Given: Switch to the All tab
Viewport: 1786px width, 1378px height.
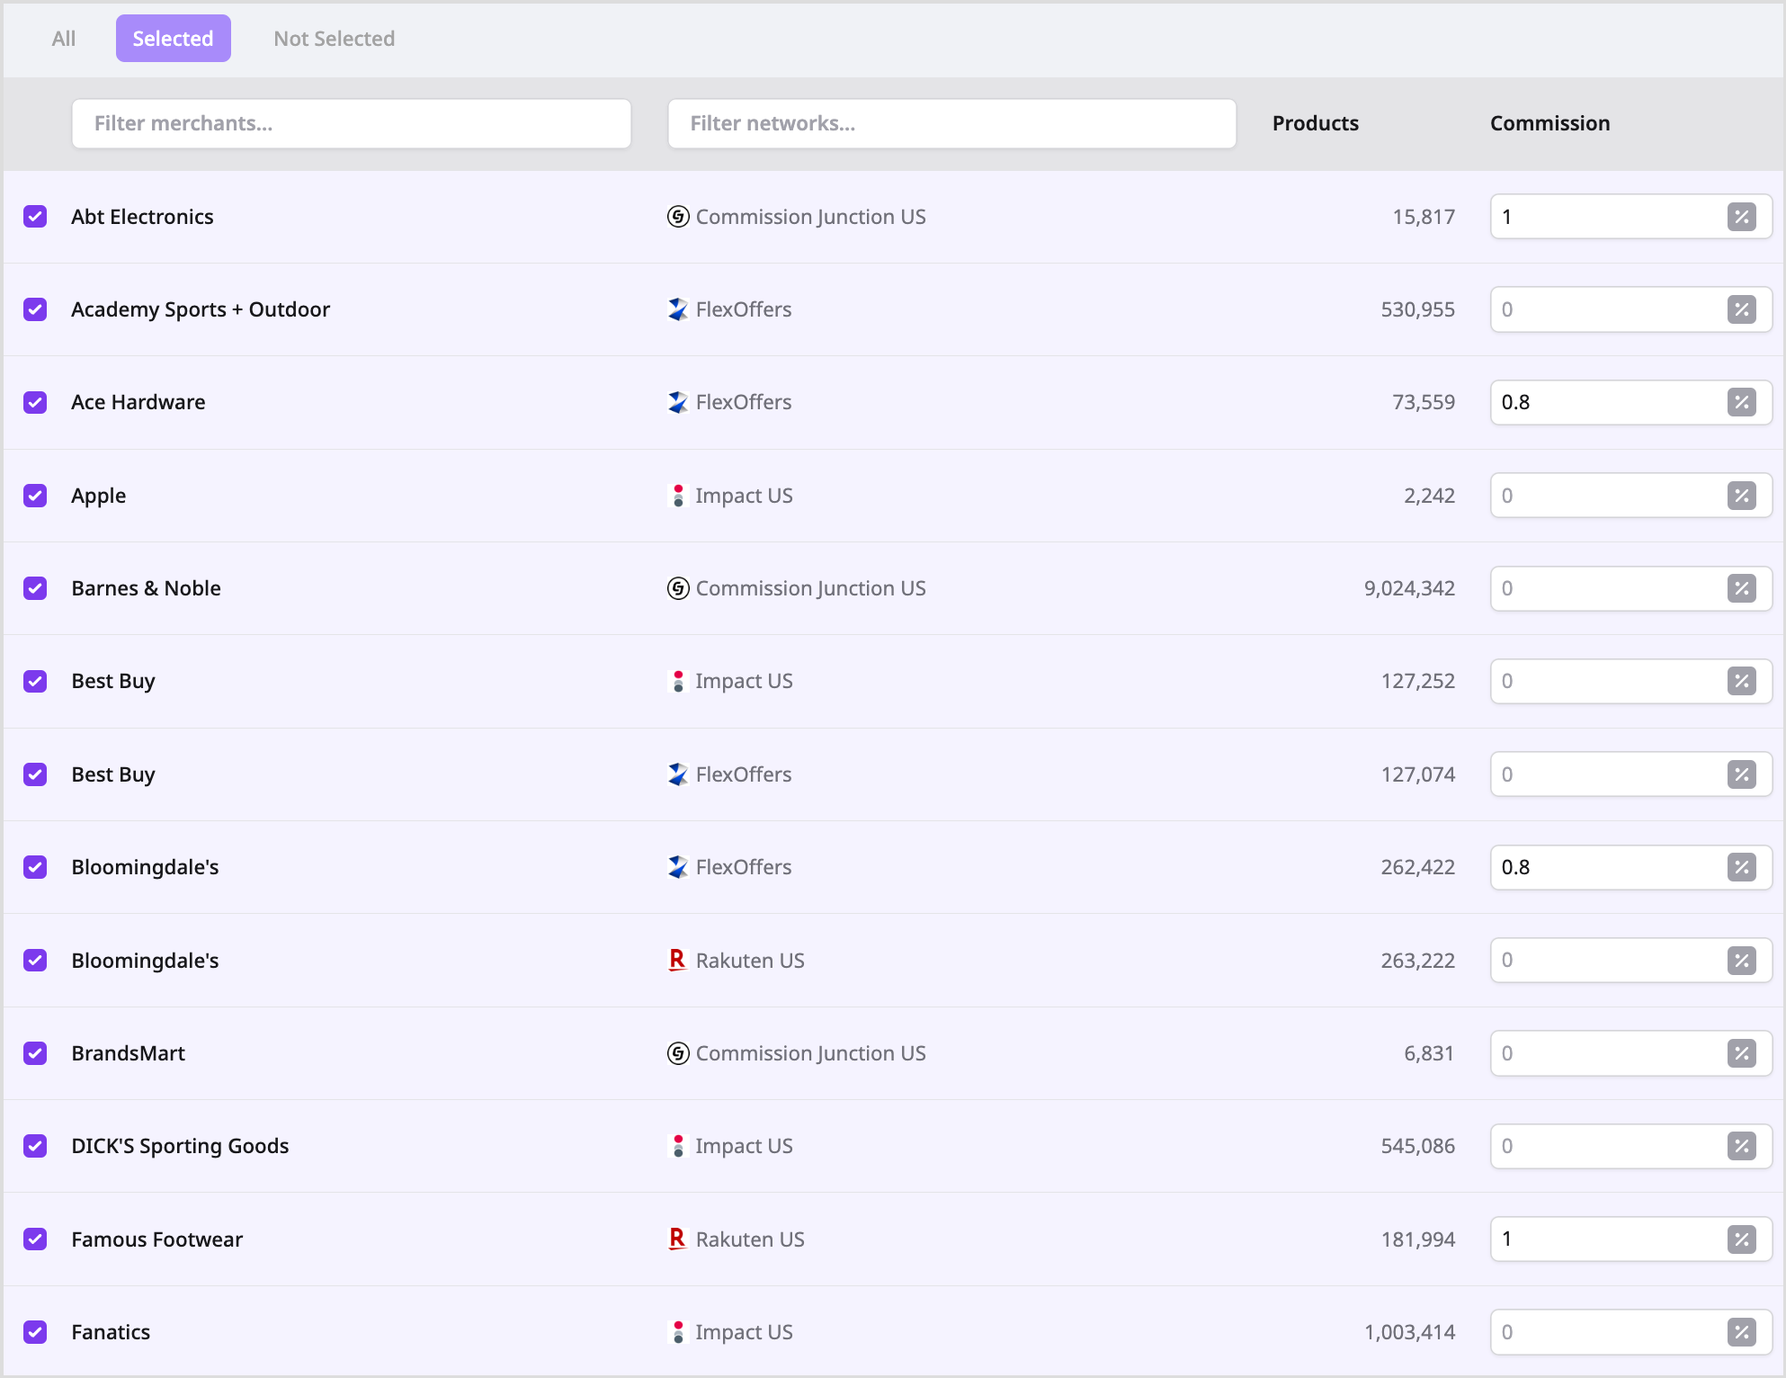Looking at the screenshot, I should click(64, 39).
